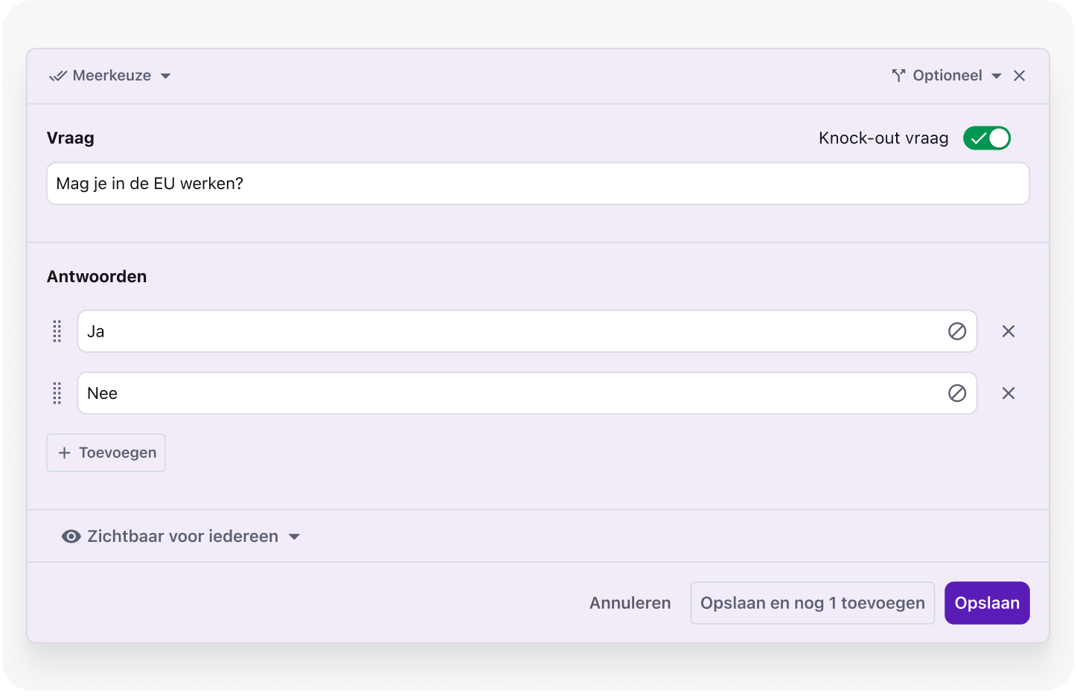
Task: Click the knock-out icon in the Nee answer
Action: (x=956, y=393)
